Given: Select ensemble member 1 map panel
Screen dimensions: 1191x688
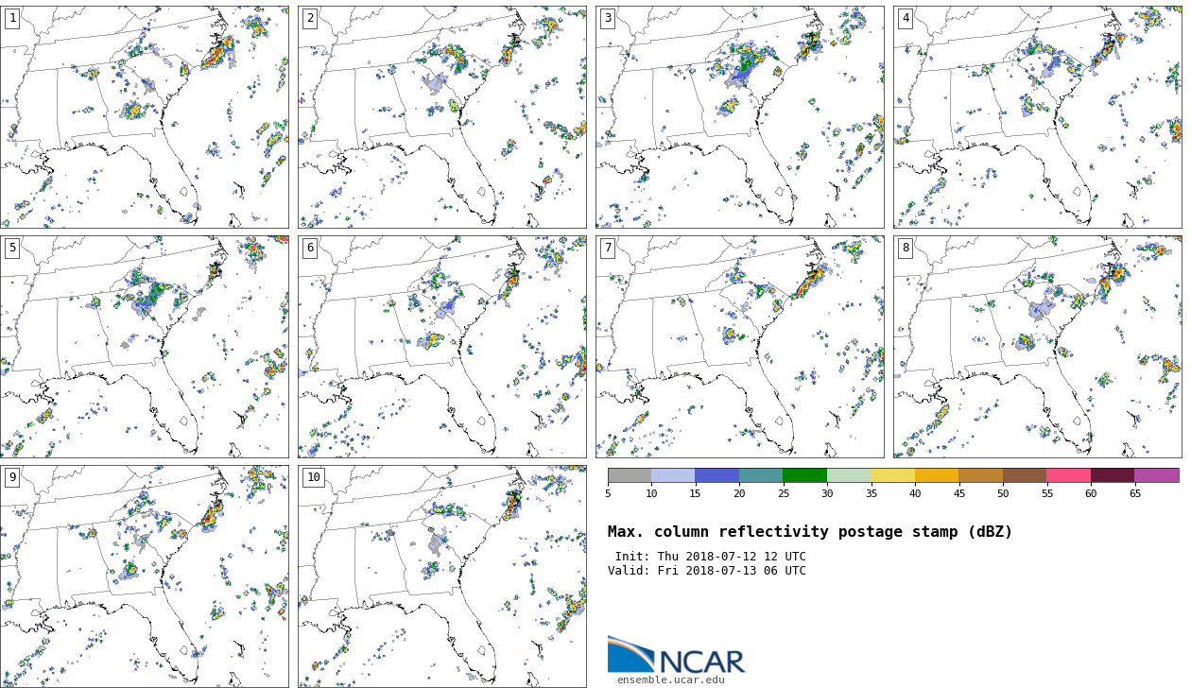Looking at the screenshot, I should coord(145,117).
